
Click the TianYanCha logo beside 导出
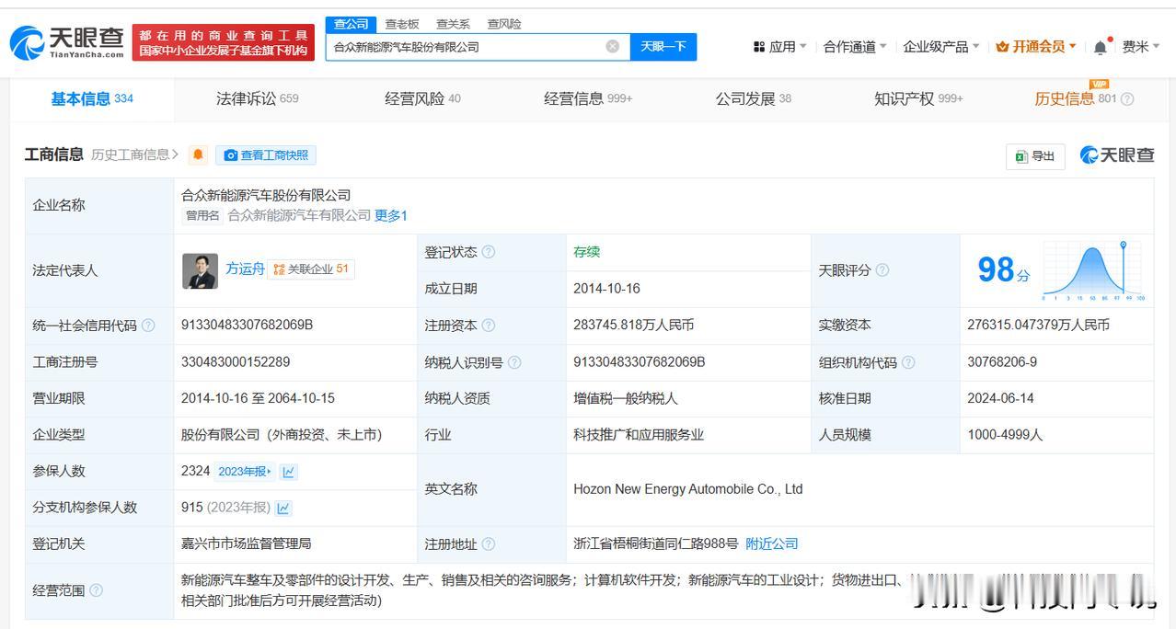[x=1117, y=155]
